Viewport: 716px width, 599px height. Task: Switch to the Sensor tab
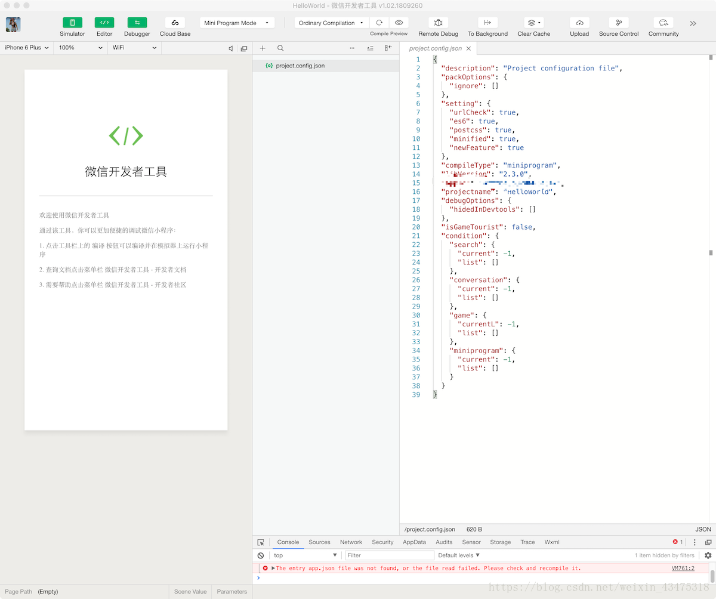pos(471,542)
